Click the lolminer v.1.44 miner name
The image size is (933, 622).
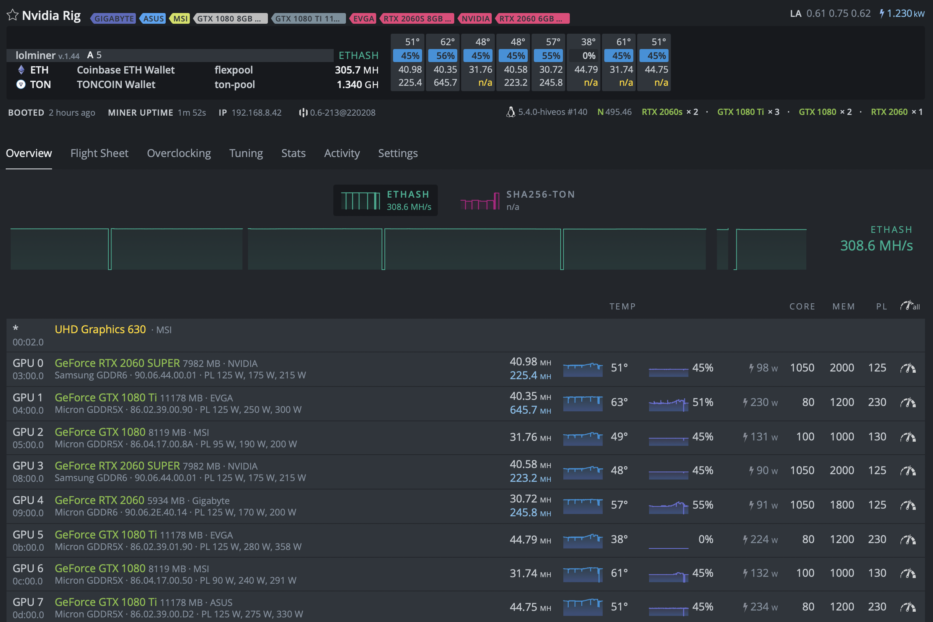point(47,56)
